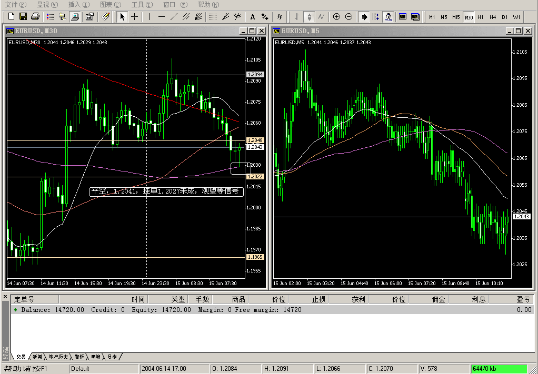Open the 窗口(W) menu
The width and height of the screenshot is (538, 374).
click(175, 4)
